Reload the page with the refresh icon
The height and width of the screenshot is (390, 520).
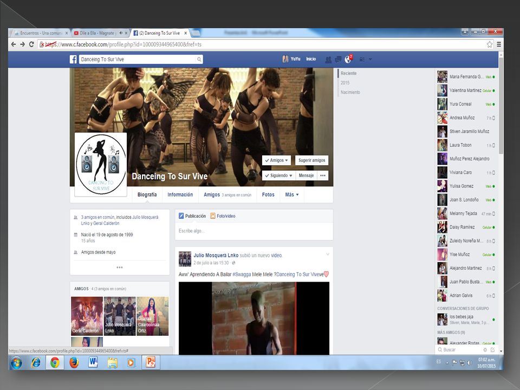(31, 44)
